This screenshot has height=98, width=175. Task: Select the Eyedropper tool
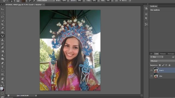(2, 28)
